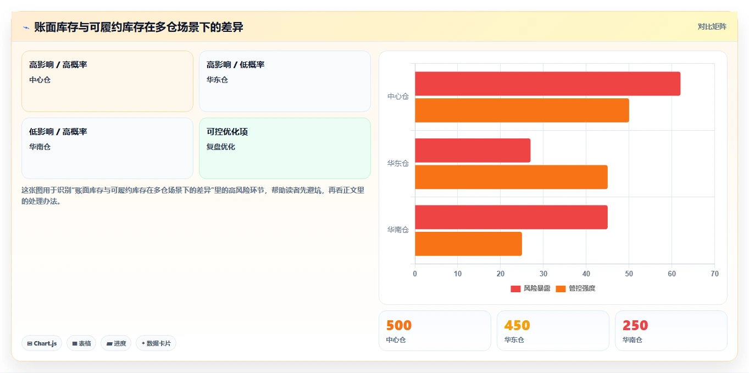Click the orange 华东仓 管控强度 bar
Image resolution: width=749 pixels, height=373 pixels.
[511, 177]
